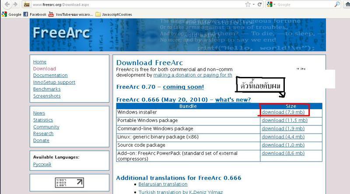This screenshot has height=194, width=350.
Task: Open Donate sidebar link
Action: pyautogui.click(x=41, y=141)
